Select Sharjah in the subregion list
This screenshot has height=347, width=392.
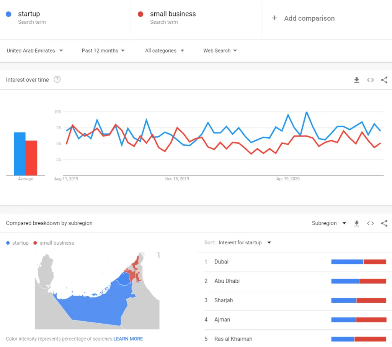(223, 300)
